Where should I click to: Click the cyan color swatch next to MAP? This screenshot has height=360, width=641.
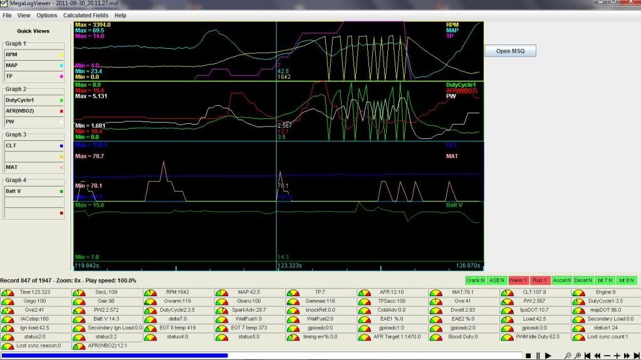[61, 65]
